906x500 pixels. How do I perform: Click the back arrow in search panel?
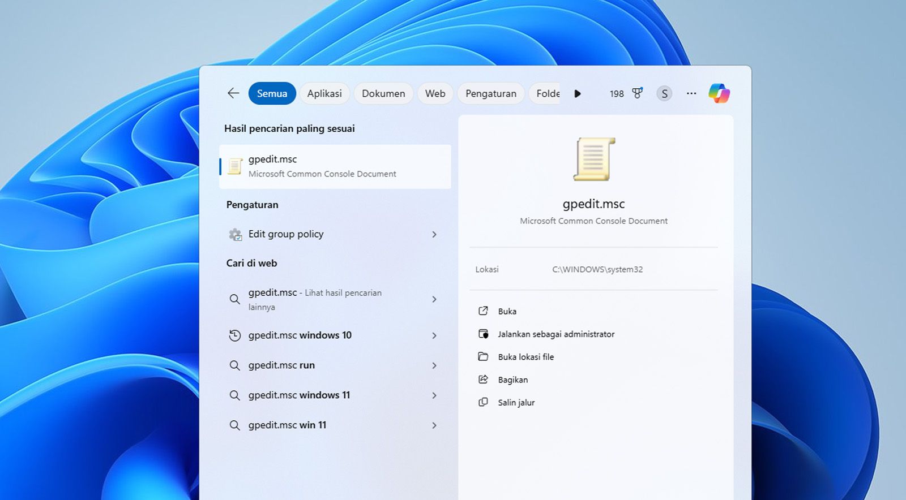(x=233, y=93)
